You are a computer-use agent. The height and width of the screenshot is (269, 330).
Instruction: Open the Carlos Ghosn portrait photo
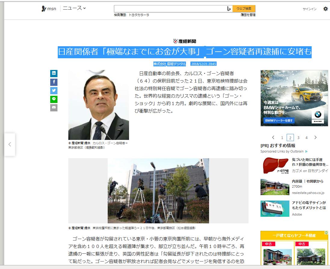click(98, 105)
